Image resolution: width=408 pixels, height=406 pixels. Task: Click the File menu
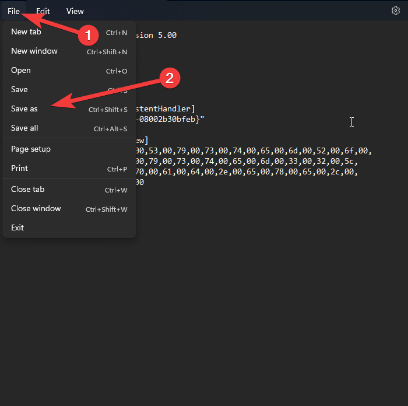[13, 11]
